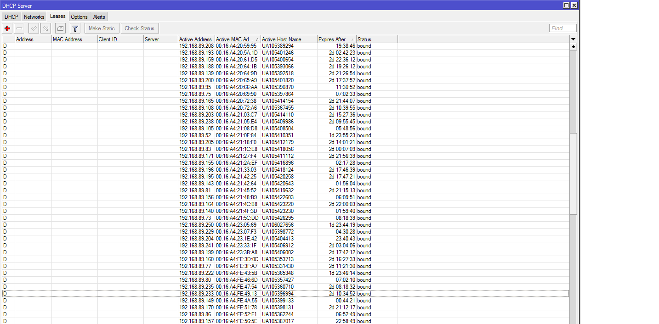Click Make Static for the selected lease
The width and height of the screenshot is (659, 324).
pos(102,28)
